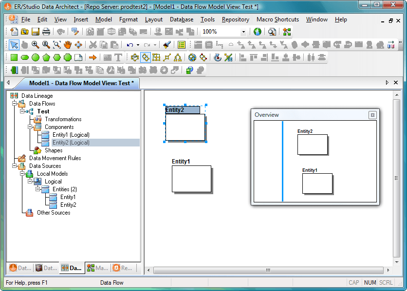407x291 pixels.
Task: Click the vertical scrollbar down arrow
Action: (x=397, y=262)
